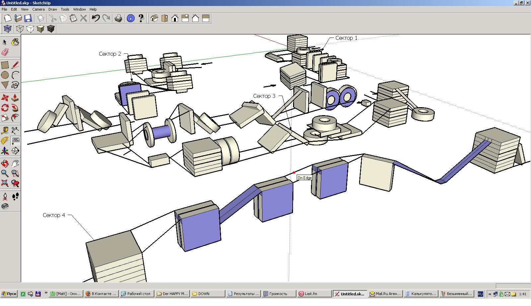
Task: Switch to Shaded with Textures mode
Action: 51,29
